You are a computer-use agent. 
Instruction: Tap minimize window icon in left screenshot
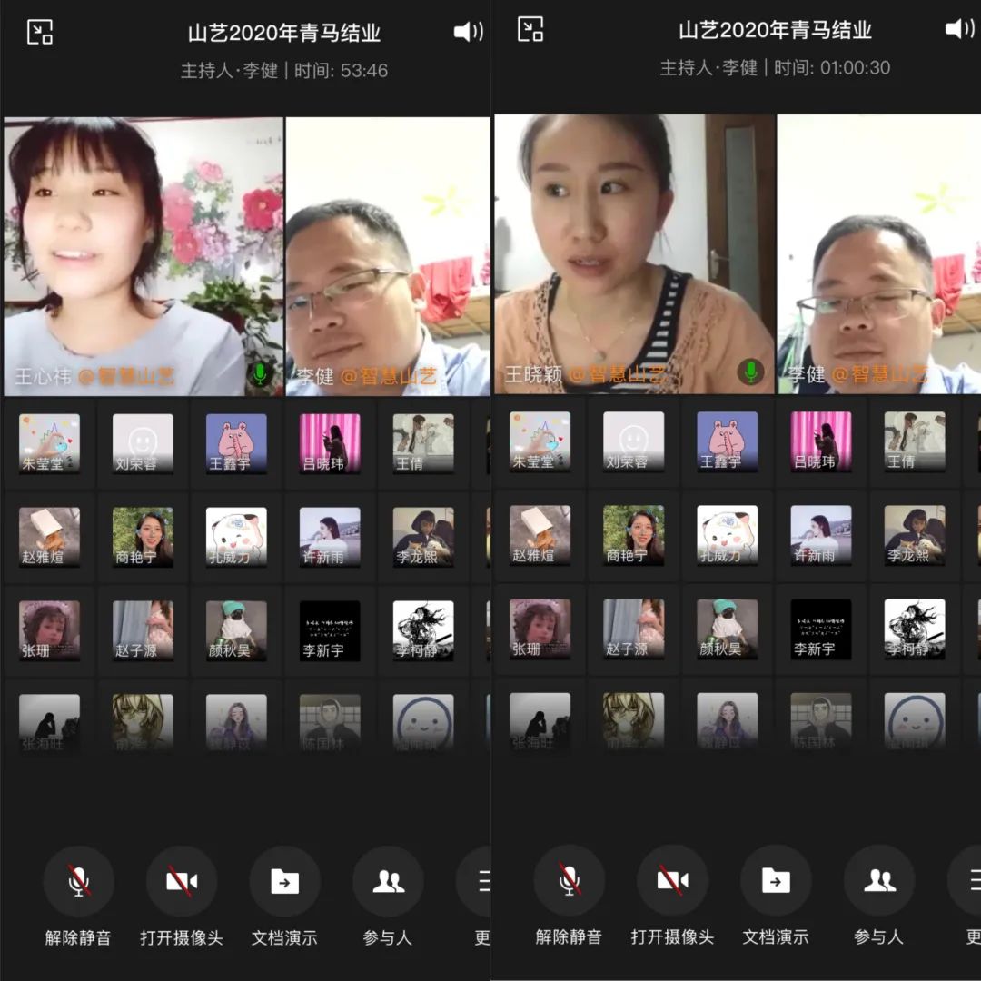point(40,32)
